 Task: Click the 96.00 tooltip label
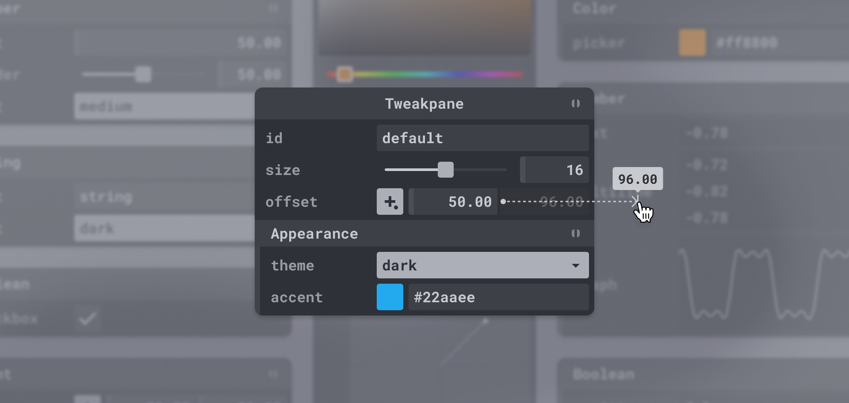click(x=638, y=179)
